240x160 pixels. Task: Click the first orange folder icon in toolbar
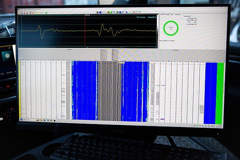19,13
